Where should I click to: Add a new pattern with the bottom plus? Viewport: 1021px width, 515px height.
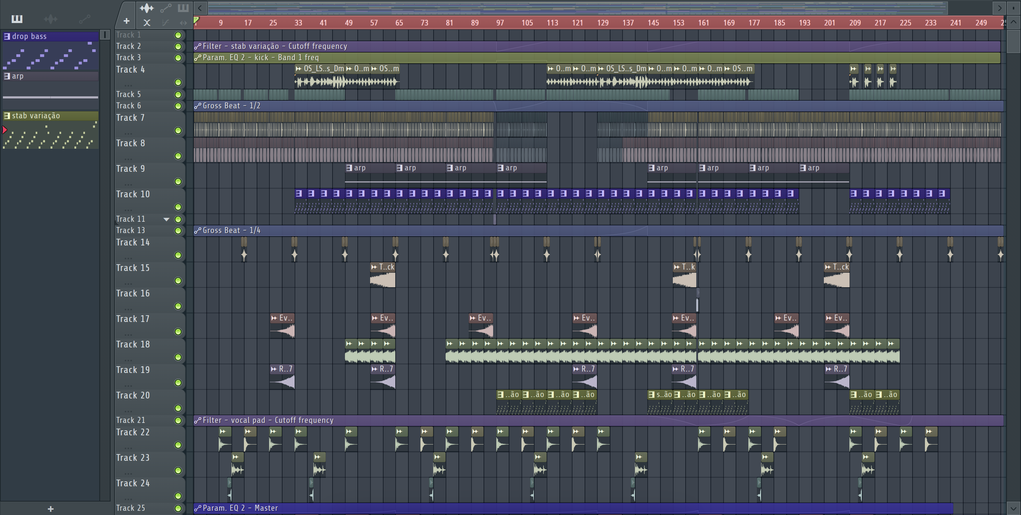(50, 509)
